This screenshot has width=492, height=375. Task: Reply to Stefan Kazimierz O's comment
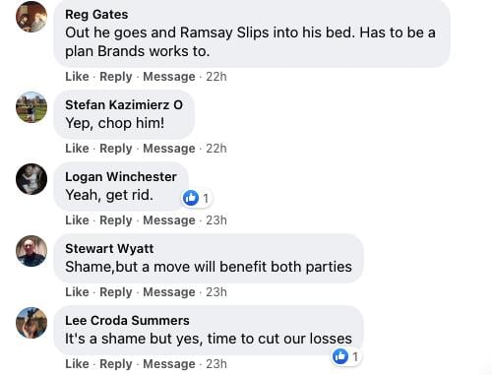click(116, 149)
